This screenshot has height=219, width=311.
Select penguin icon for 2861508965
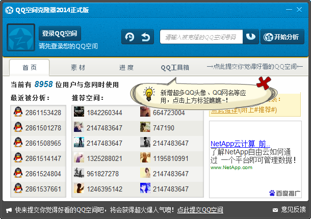pyautogui.click(x=18, y=142)
